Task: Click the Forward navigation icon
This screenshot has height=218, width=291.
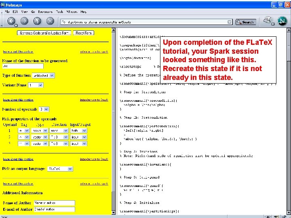Action: (24, 21)
